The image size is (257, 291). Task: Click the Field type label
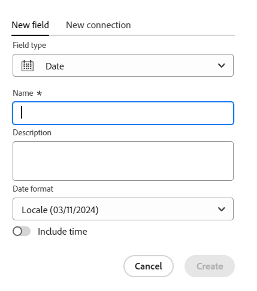coord(29,46)
